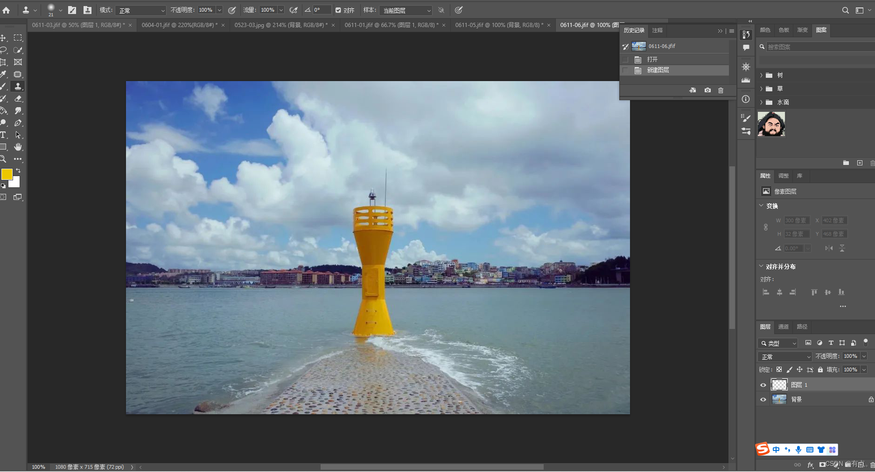Toggle visibility of 背景 layer
The image size is (875, 472).
(x=763, y=399)
